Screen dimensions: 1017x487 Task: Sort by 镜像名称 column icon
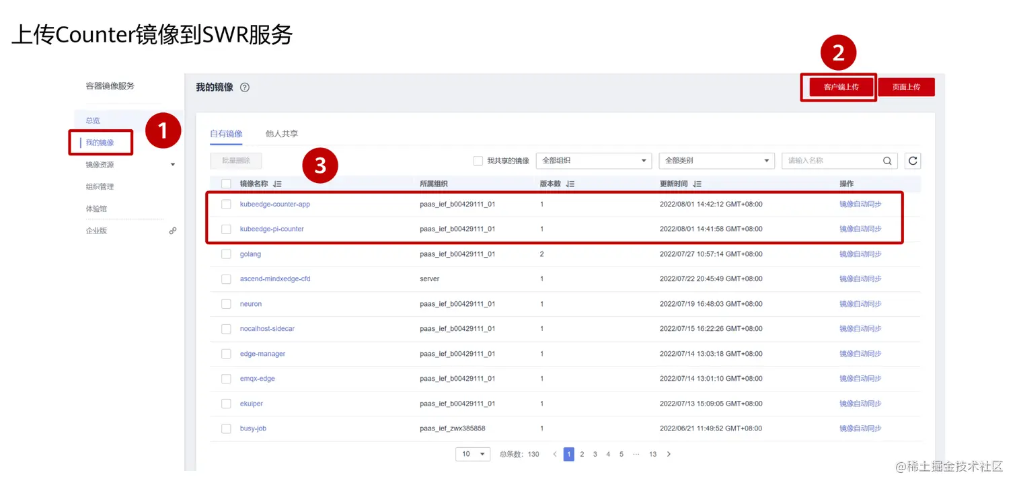pos(278,184)
